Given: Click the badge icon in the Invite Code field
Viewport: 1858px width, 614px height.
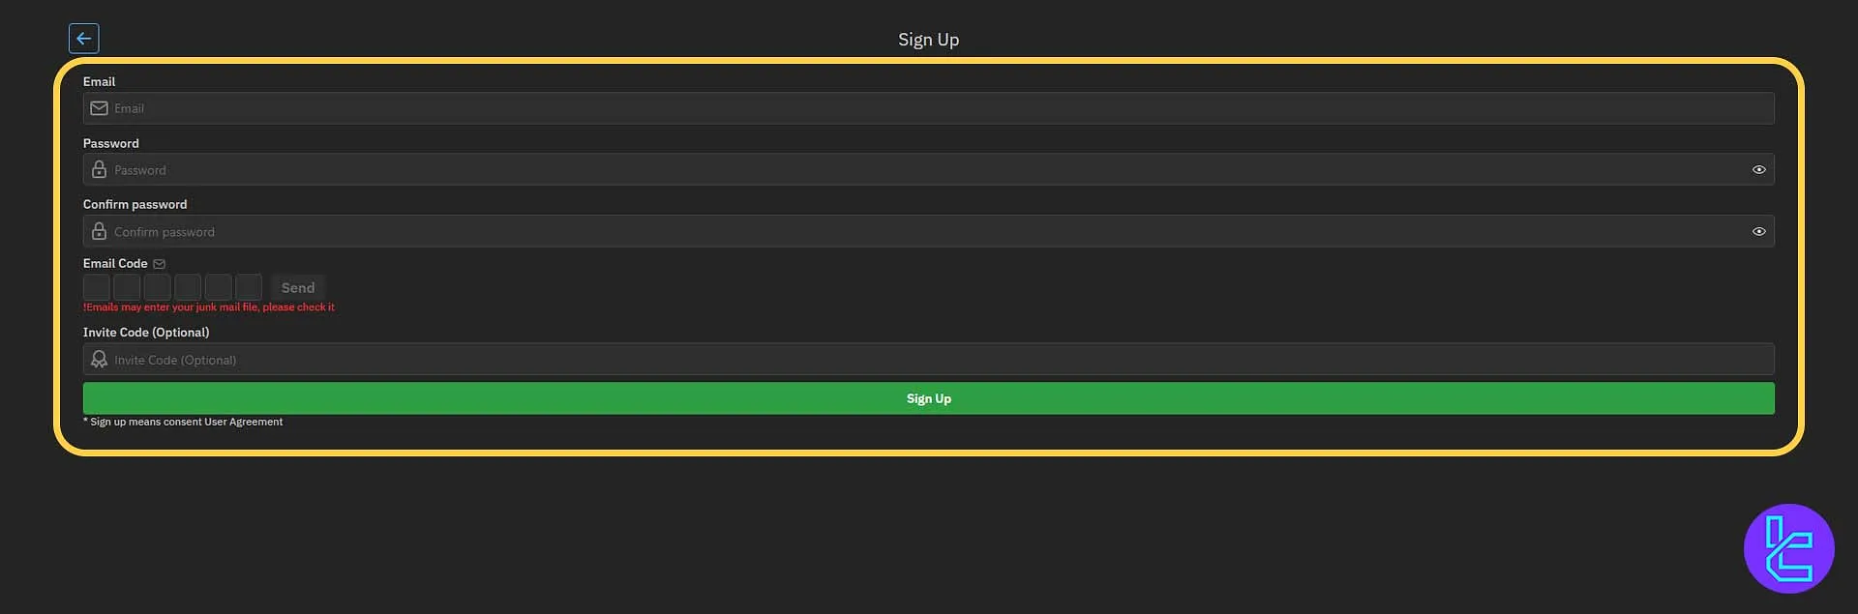Looking at the screenshot, I should (x=99, y=359).
